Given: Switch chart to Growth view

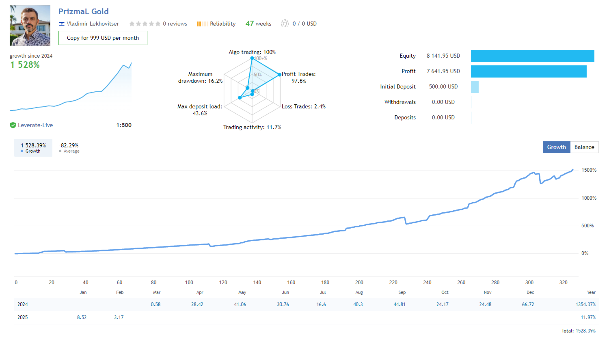Looking at the screenshot, I should 556,147.
